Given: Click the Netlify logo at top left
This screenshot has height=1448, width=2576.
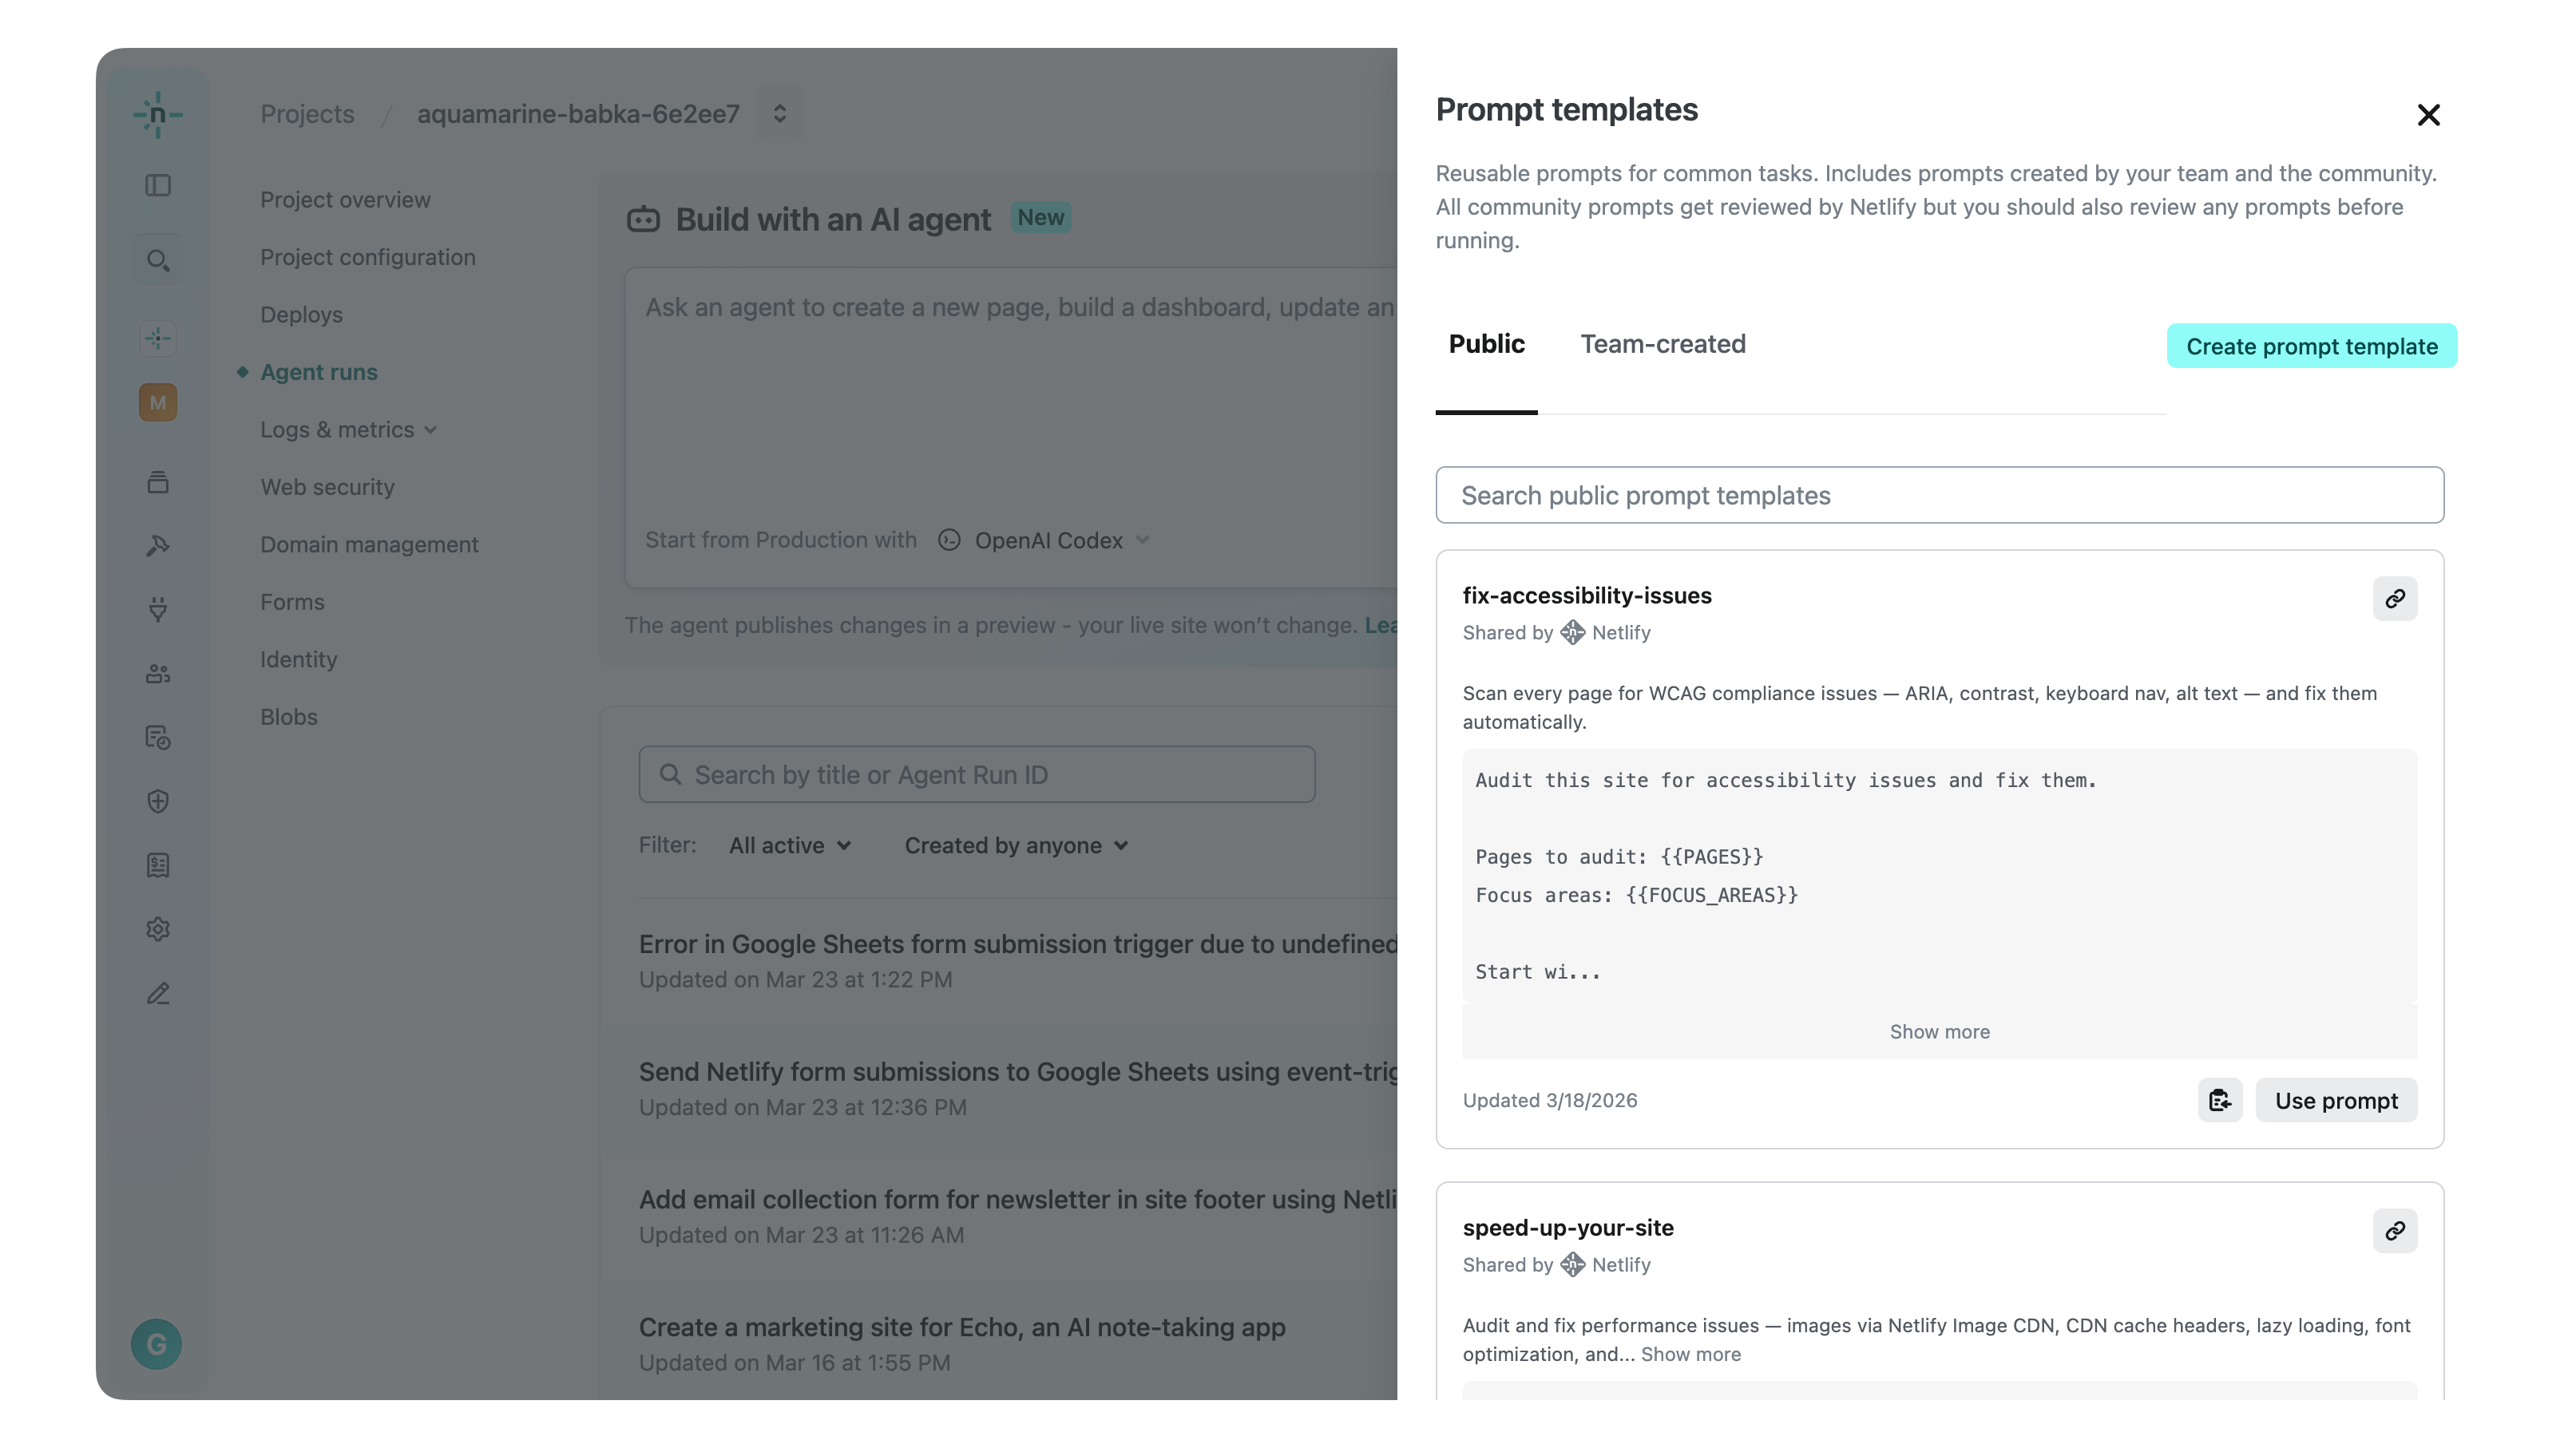Looking at the screenshot, I should (x=158, y=114).
